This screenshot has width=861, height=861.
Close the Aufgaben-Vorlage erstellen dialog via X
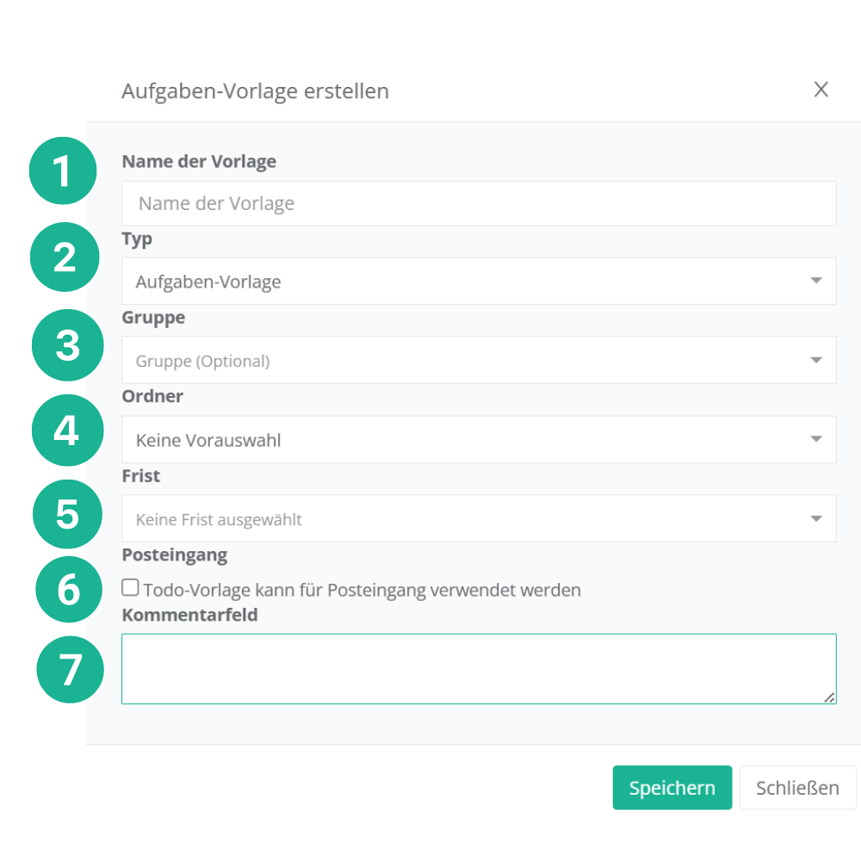click(821, 90)
